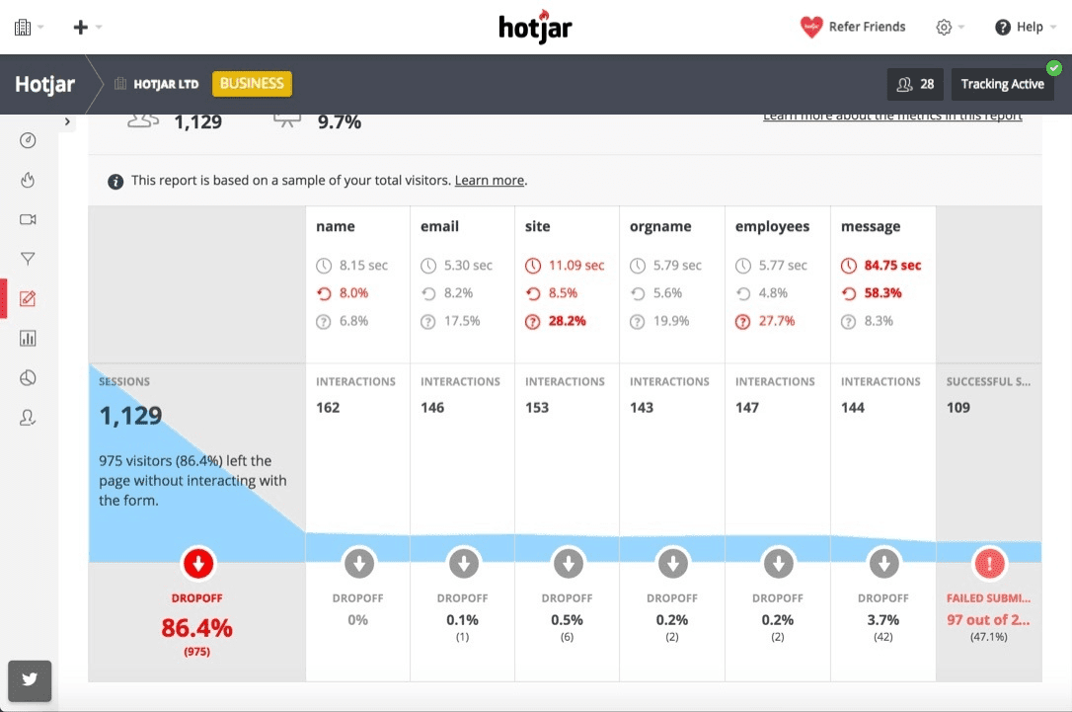Click the 58.3% refill rate value
Screen dimensions: 1072x712
coord(882,293)
